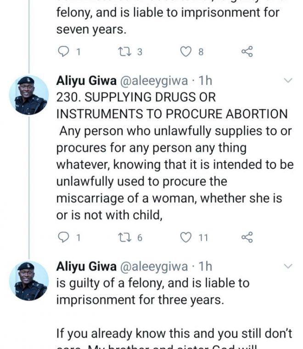Like the tweet showing 11 likes

click(x=185, y=237)
